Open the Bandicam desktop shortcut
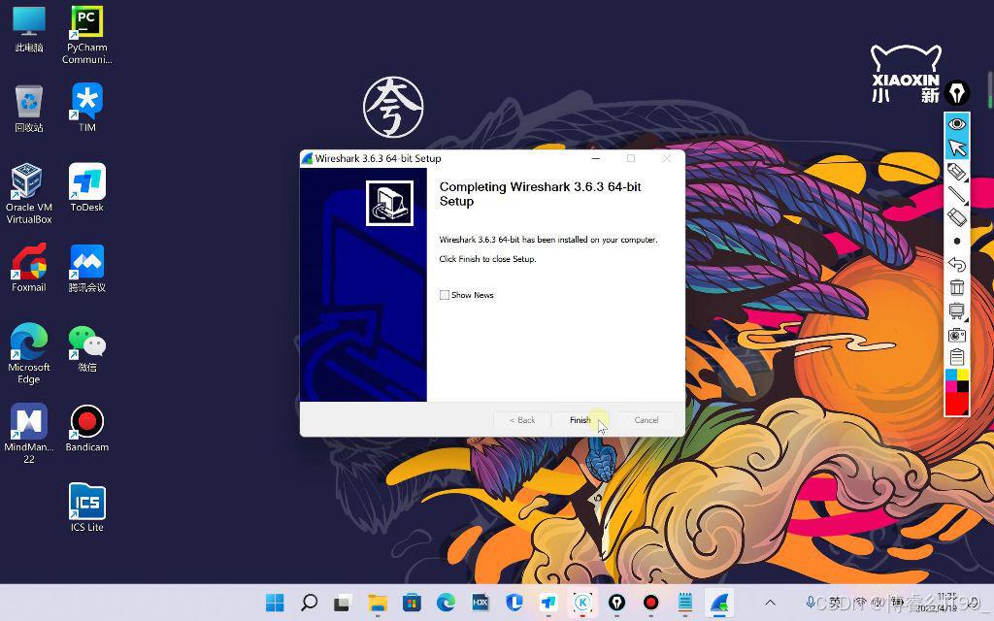This screenshot has height=621, width=994. pos(86,428)
